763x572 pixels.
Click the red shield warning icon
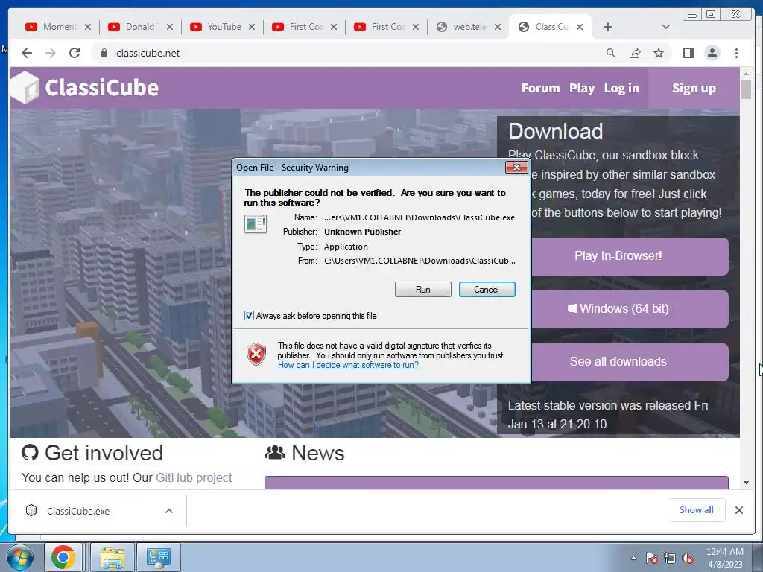256,354
